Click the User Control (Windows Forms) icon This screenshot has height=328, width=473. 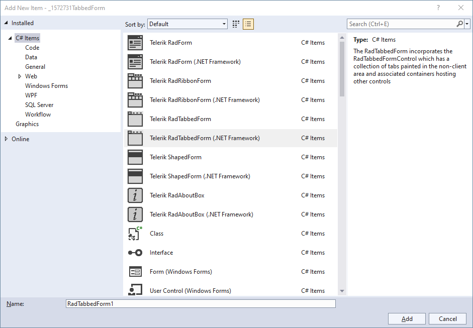(135, 289)
